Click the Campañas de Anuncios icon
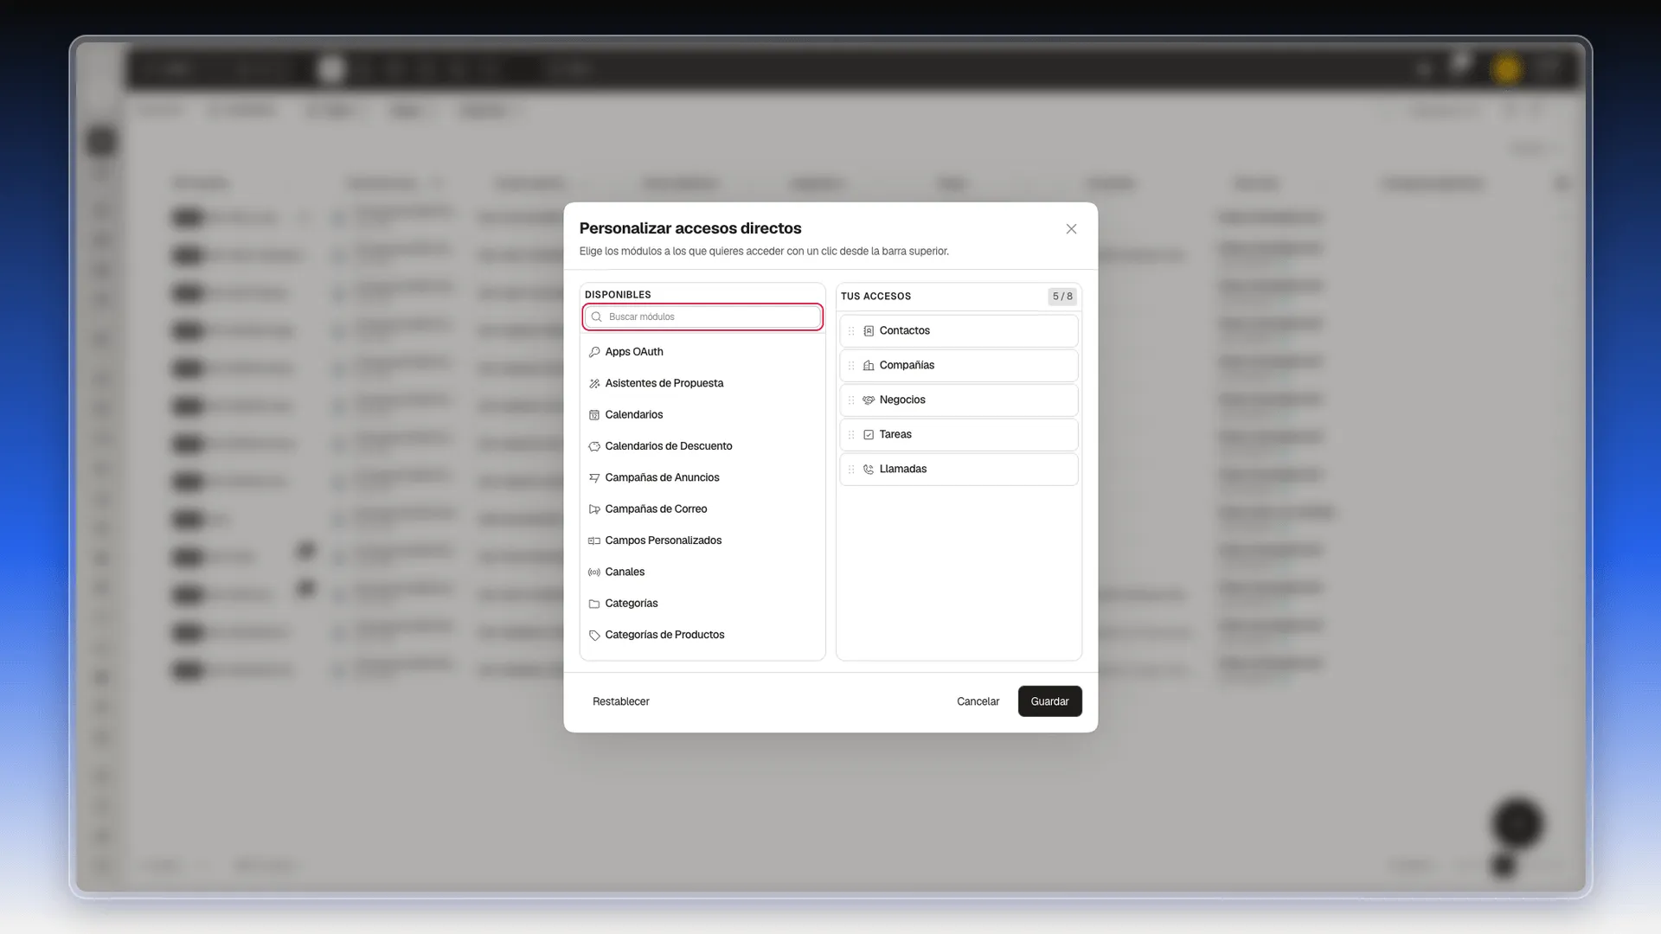Screen dimensions: 1661x934 pyautogui.click(x=594, y=478)
